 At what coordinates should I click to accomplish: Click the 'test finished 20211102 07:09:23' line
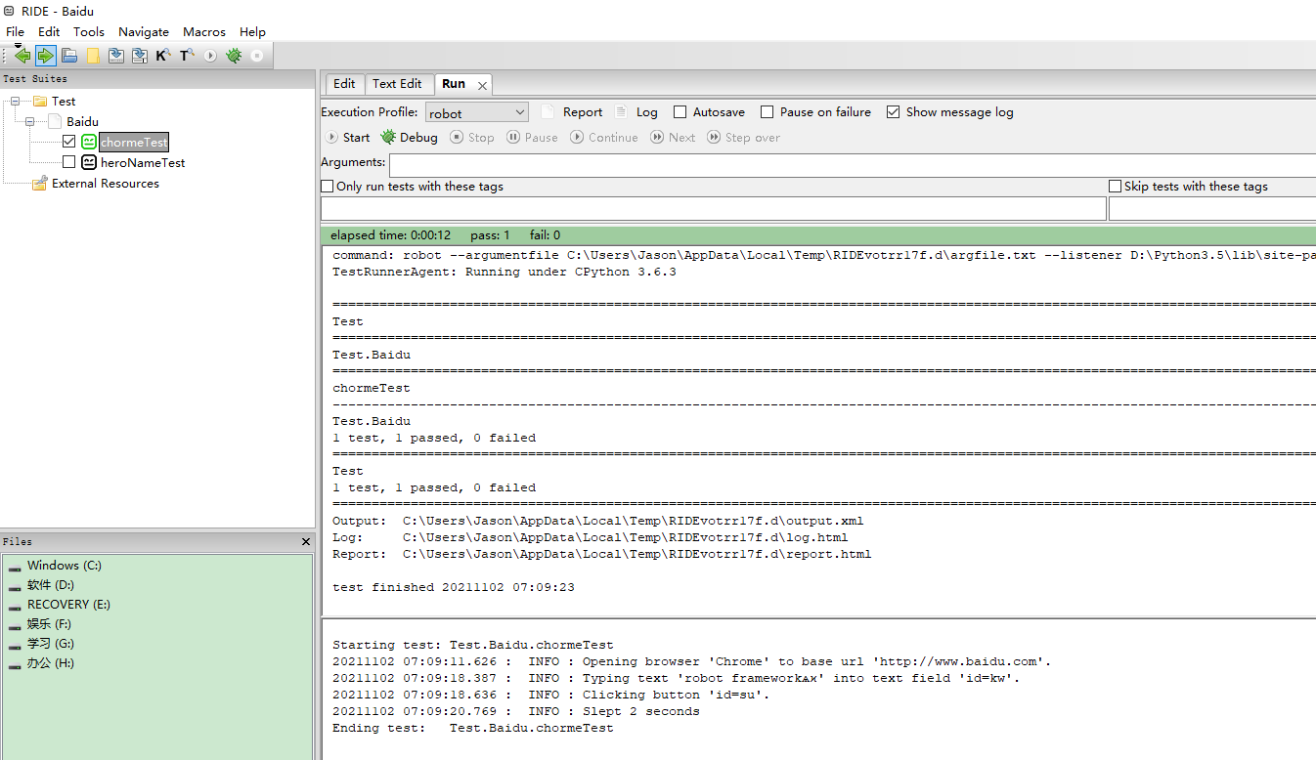click(x=454, y=587)
